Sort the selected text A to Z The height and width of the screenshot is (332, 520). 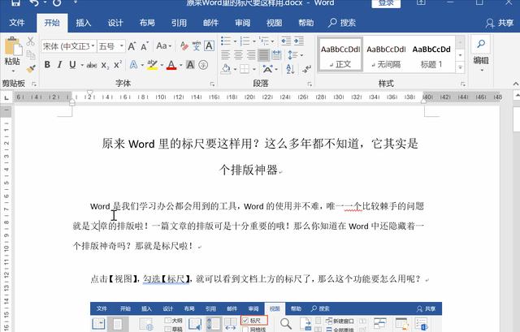[x=290, y=69]
